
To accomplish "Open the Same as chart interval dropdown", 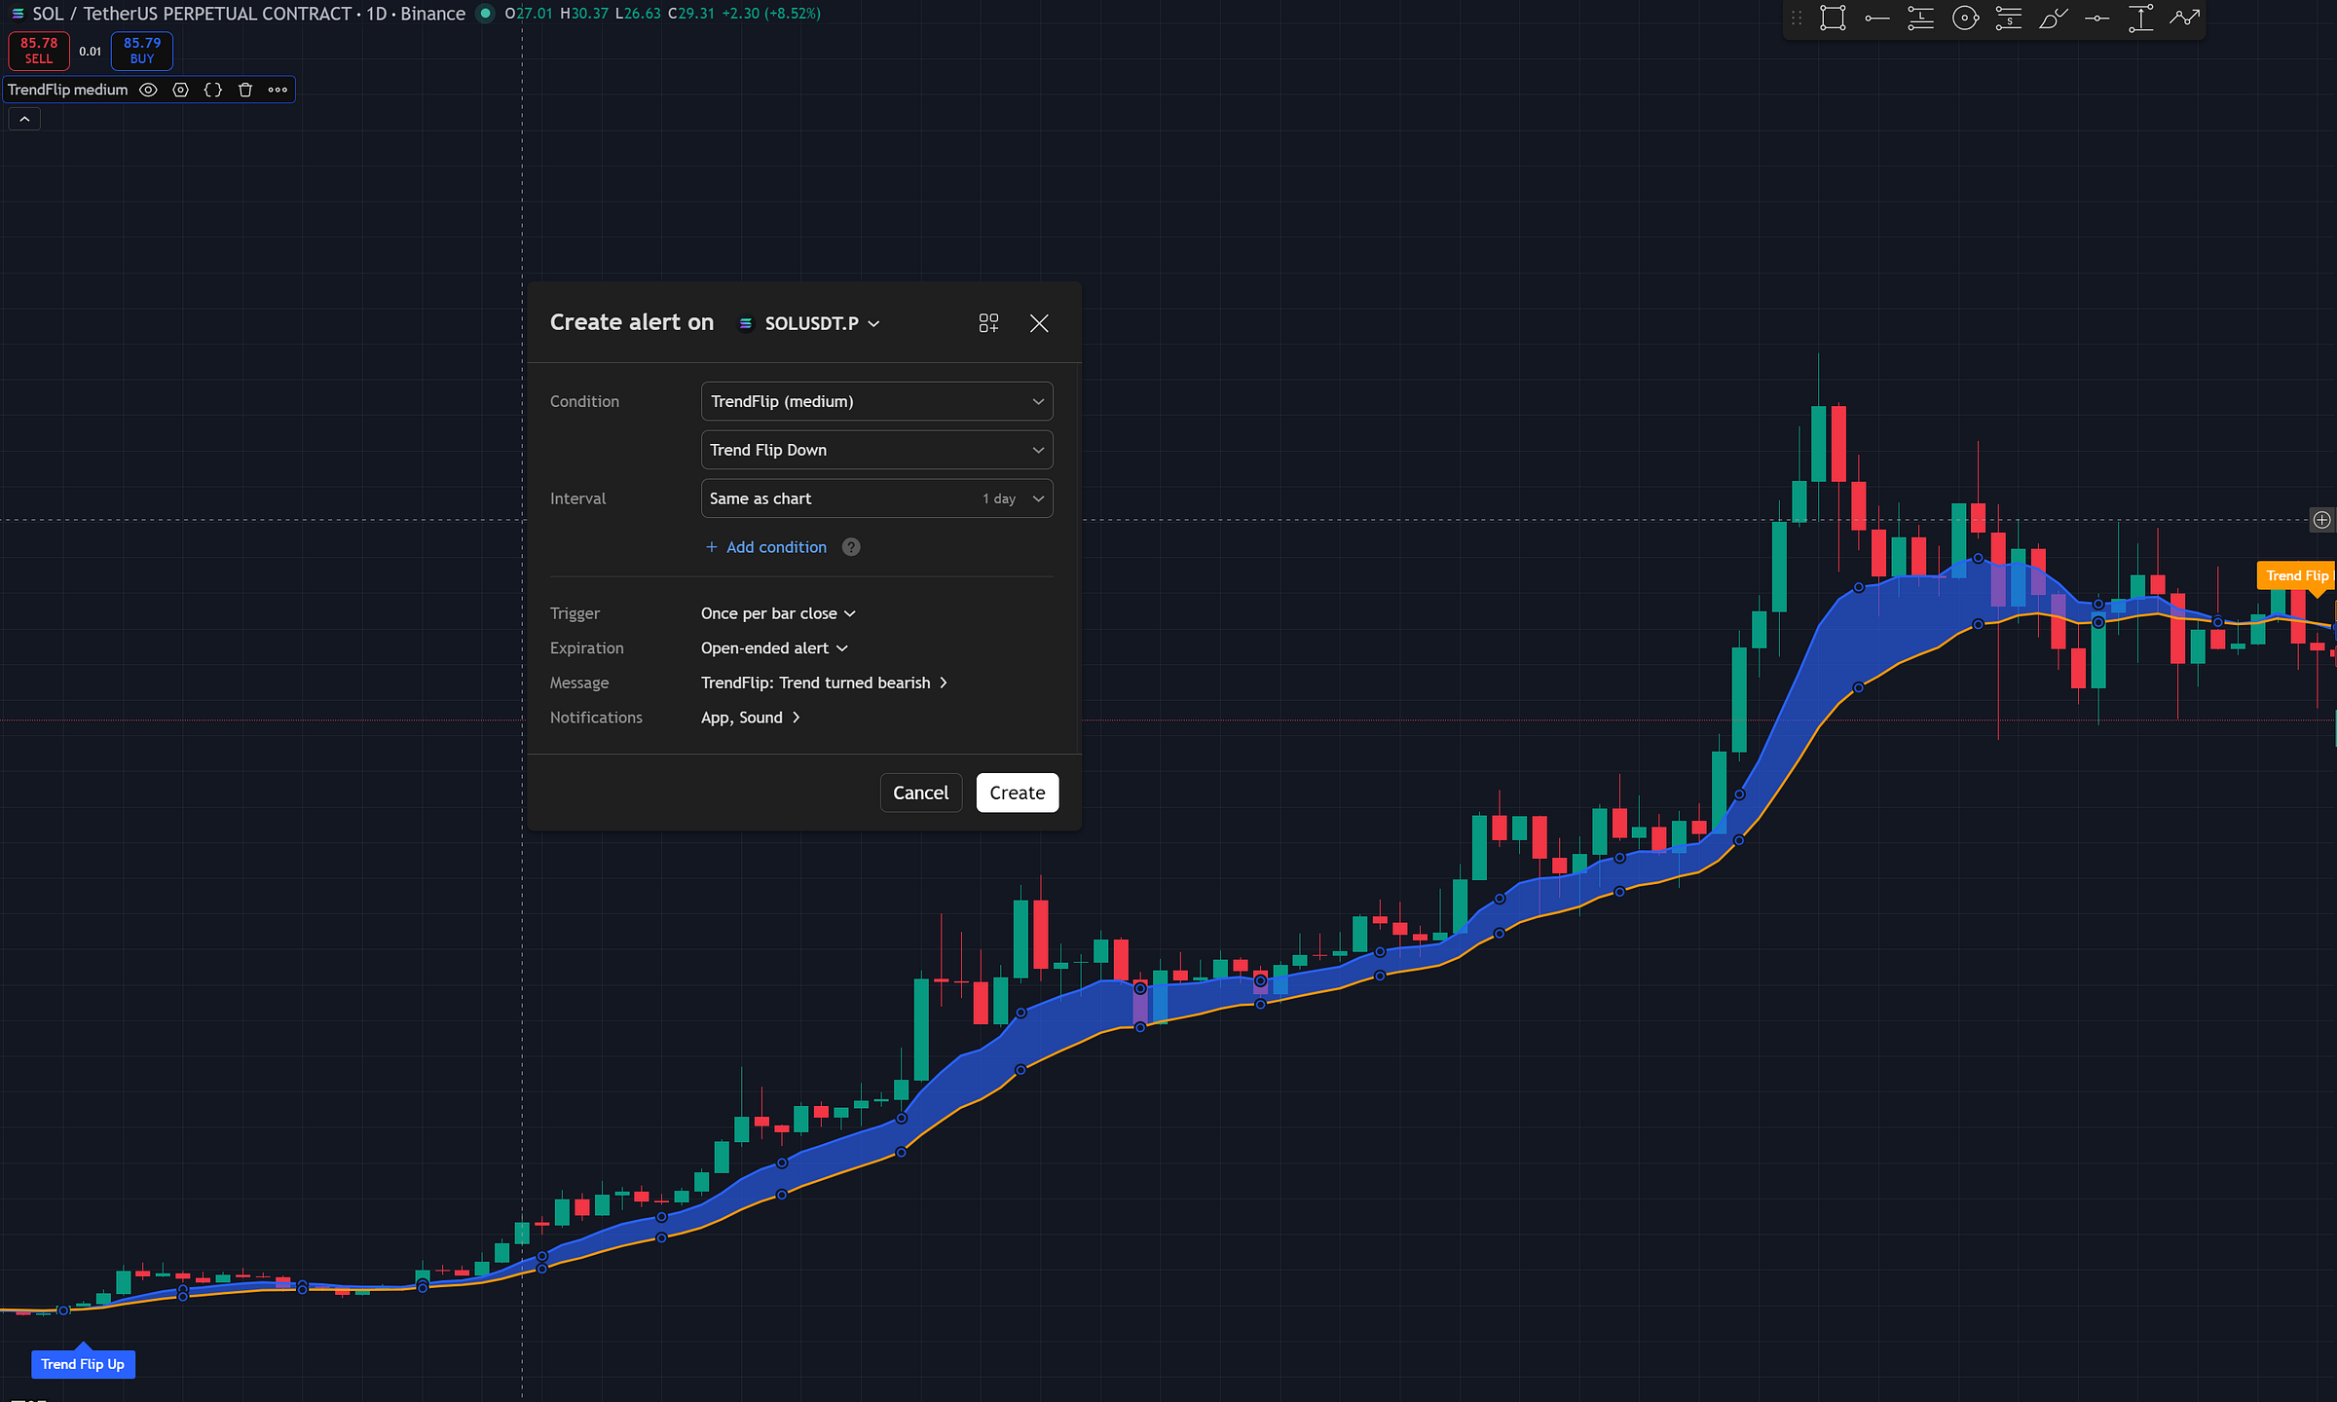I will point(876,498).
